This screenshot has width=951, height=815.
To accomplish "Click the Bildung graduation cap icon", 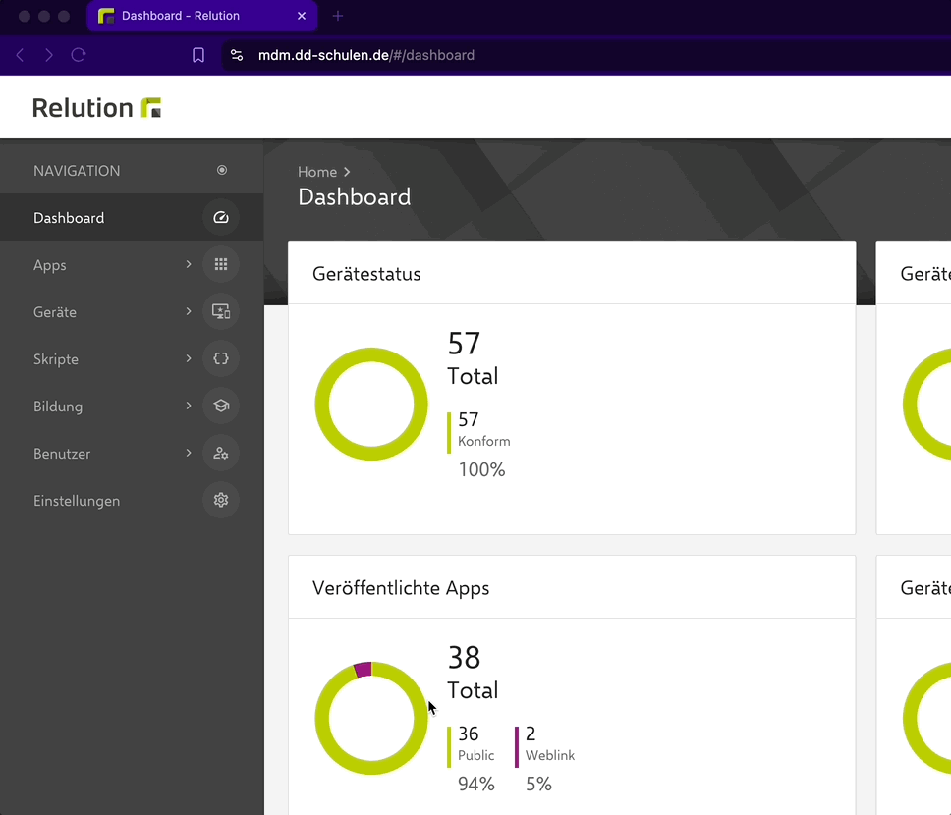I will coord(221,406).
